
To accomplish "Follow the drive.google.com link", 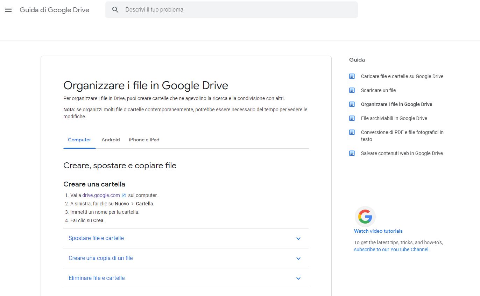I will [x=101, y=195].
